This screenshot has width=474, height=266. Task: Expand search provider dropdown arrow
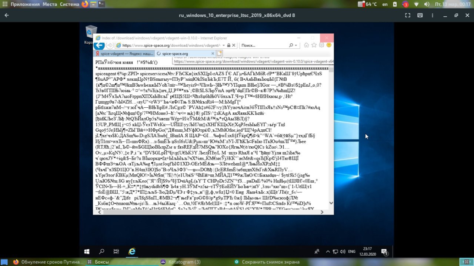[296, 45]
